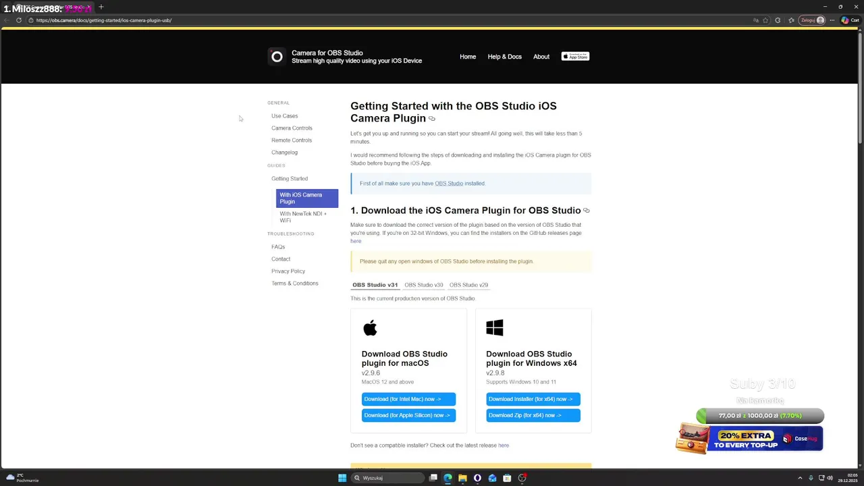
Task: Open Use Cases in the sidebar
Action: click(284, 116)
